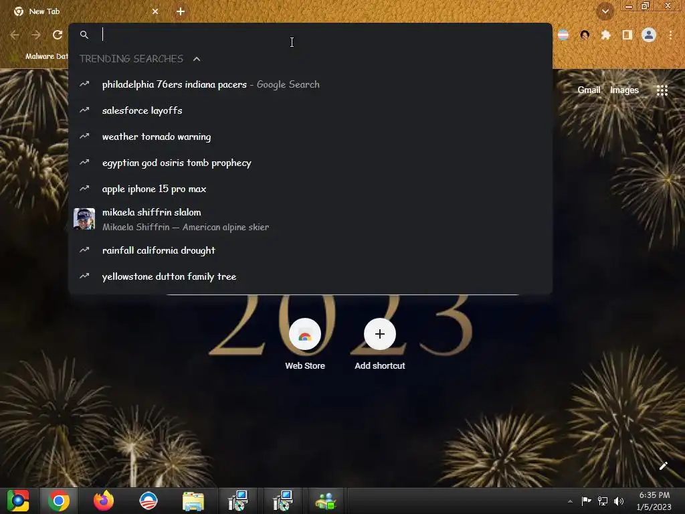685x514 pixels.
Task: Click the Customize Chrome pencil icon
Action: click(663, 466)
